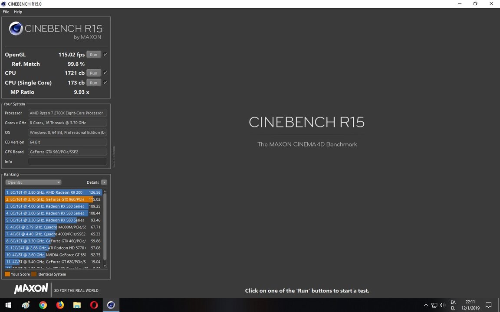Launch Firefox from taskbar
Screen dimensions: 500x312
pyautogui.click(x=60, y=305)
